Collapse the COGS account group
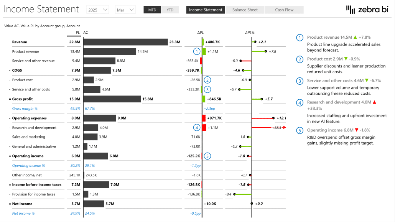Viewport: 395px width, 222px height. pos(10,71)
